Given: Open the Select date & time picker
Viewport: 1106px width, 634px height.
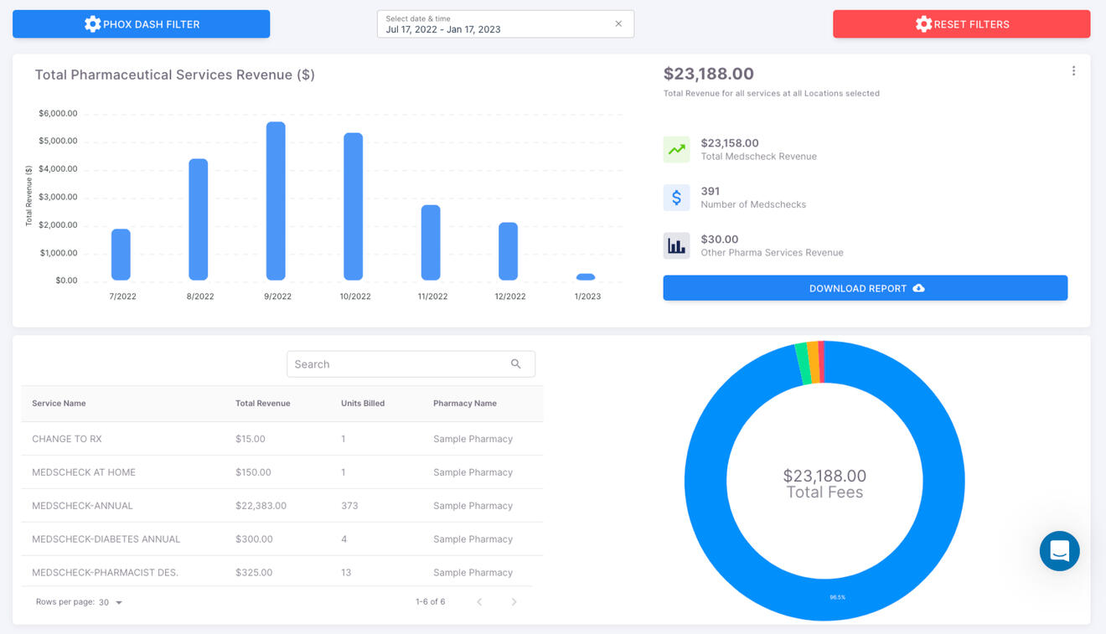Looking at the screenshot, I should 494,24.
